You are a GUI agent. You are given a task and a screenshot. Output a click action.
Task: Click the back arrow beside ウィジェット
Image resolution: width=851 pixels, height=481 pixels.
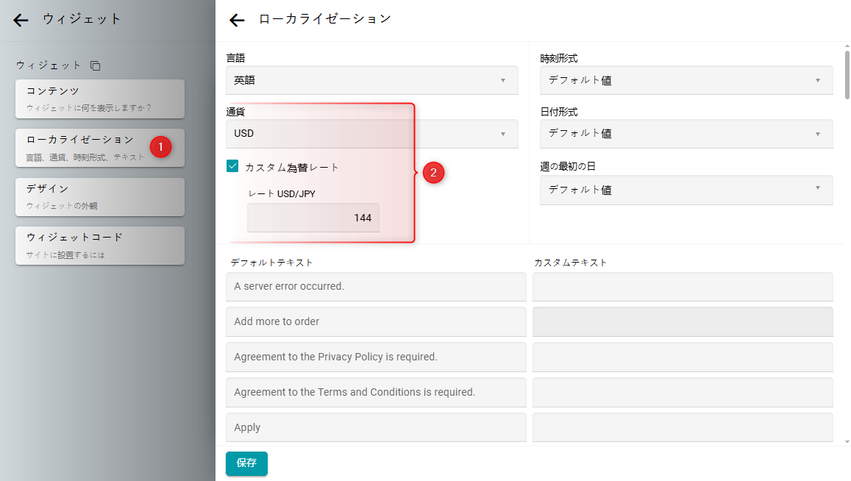tap(21, 21)
